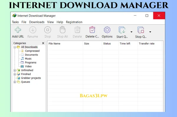Open the Downloads menu
Screen dimensions: 177x117
(x=37, y=22)
